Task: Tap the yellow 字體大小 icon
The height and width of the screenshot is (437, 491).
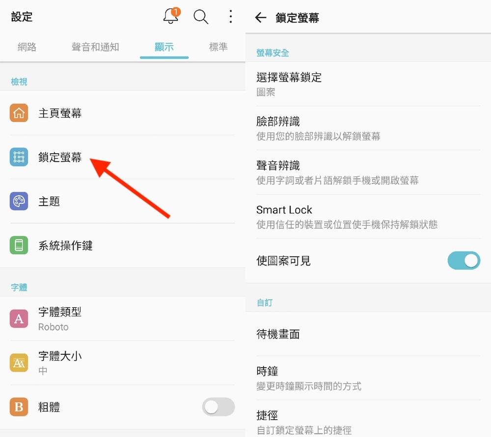Action: [19, 363]
